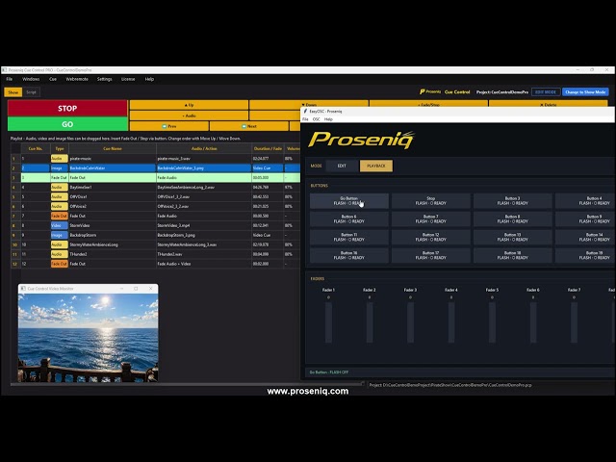Click the Fader 6 slider track

(532, 322)
